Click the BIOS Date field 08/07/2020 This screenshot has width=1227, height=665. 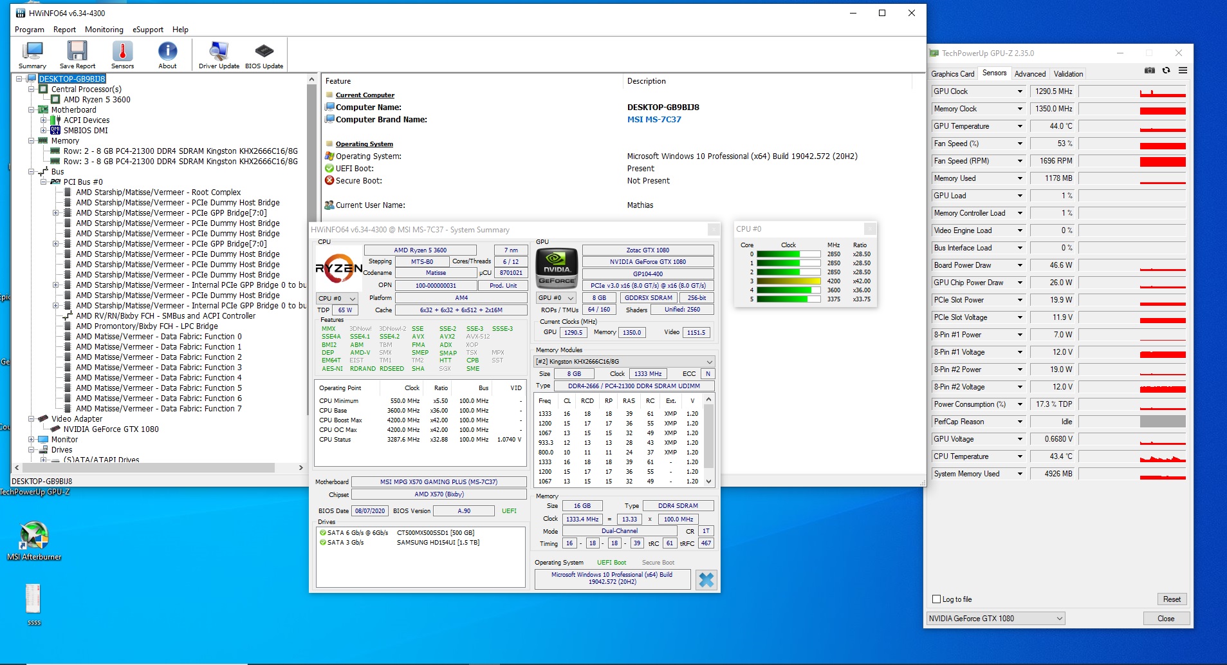(x=370, y=511)
